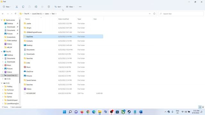Image resolution: width=205 pixels, height=115 pixels.
Task: Open address bar history dropdown chevron
Action: tap(150, 14)
